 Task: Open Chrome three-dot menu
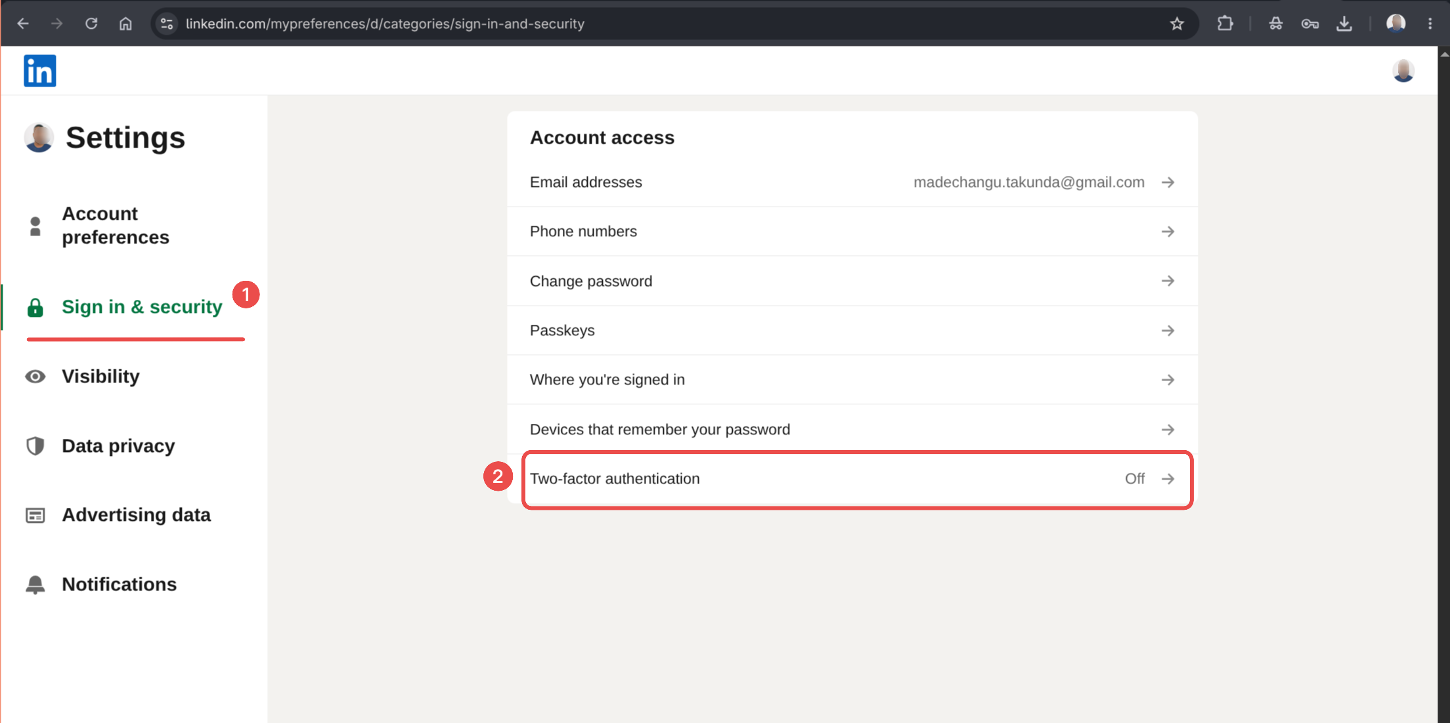(1430, 24)
